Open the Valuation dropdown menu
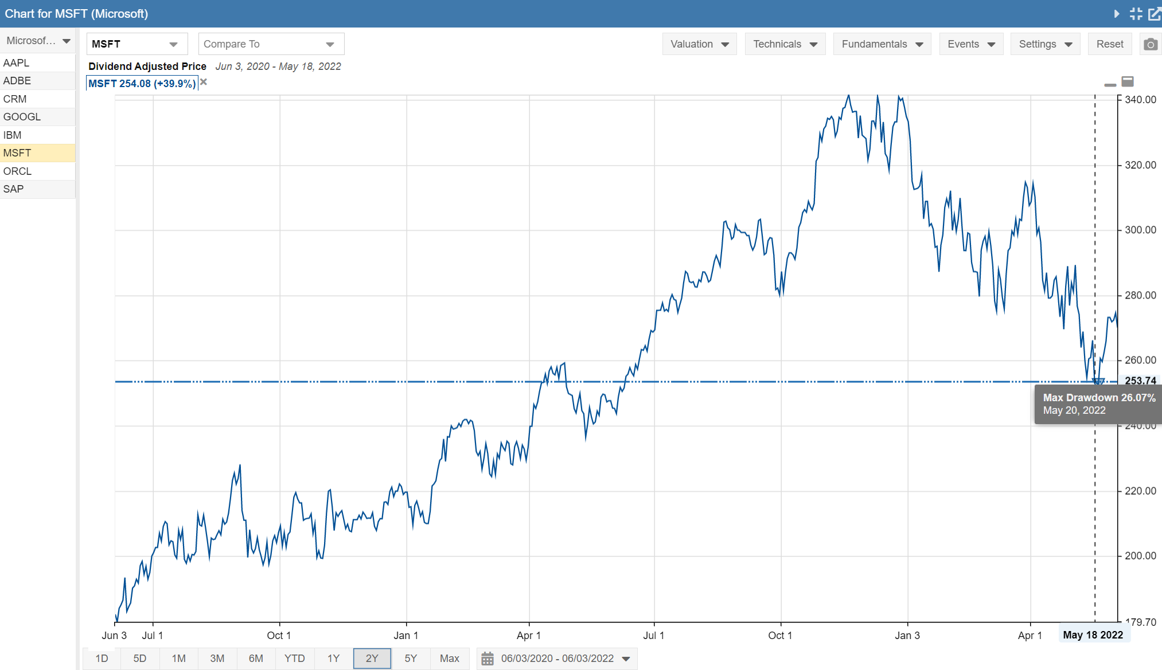 [699, 44]
